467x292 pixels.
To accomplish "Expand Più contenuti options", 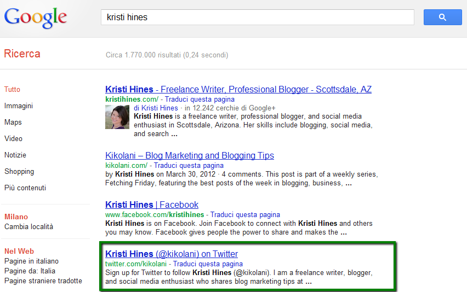I will pyautogui.click(x=25, y=188).
